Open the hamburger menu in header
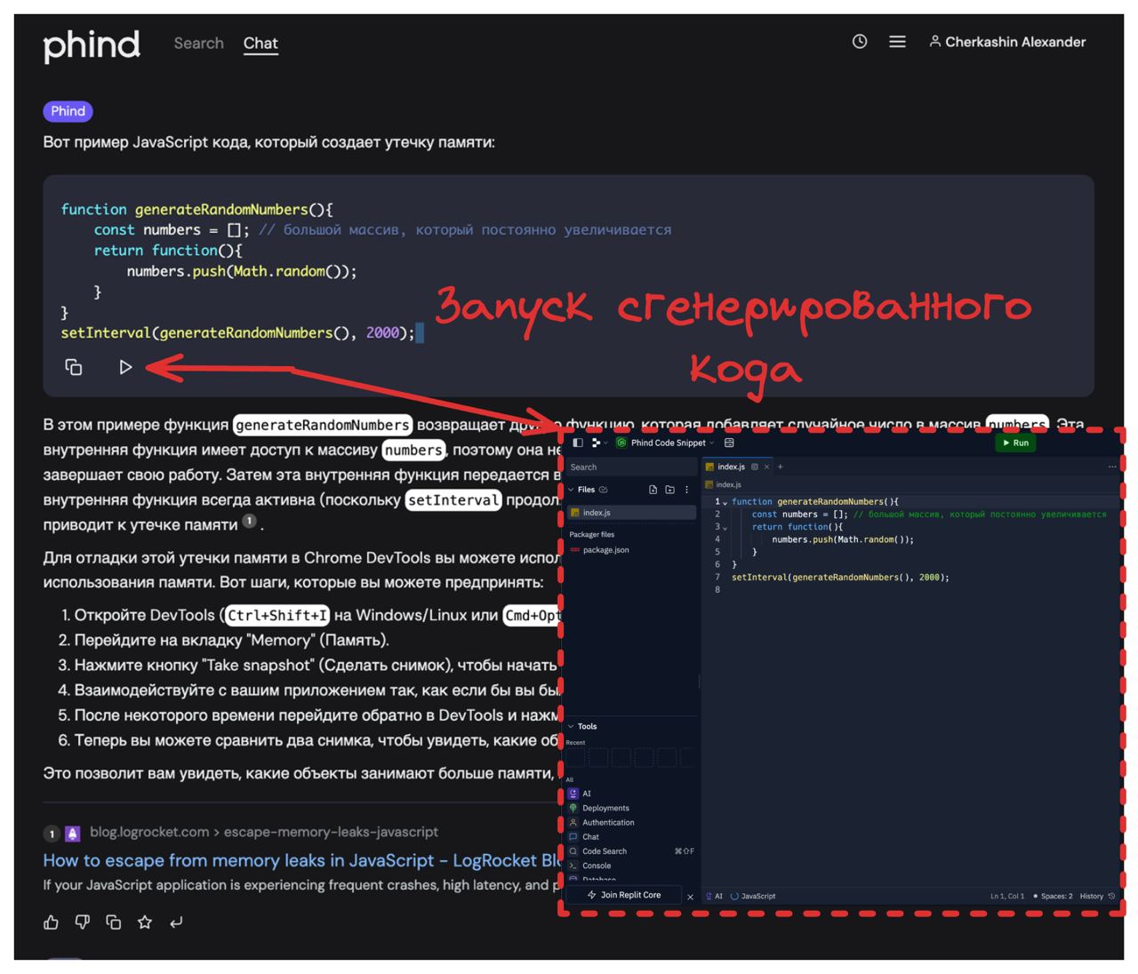This screenshot has width=1138, height=974. coord(897,42)
